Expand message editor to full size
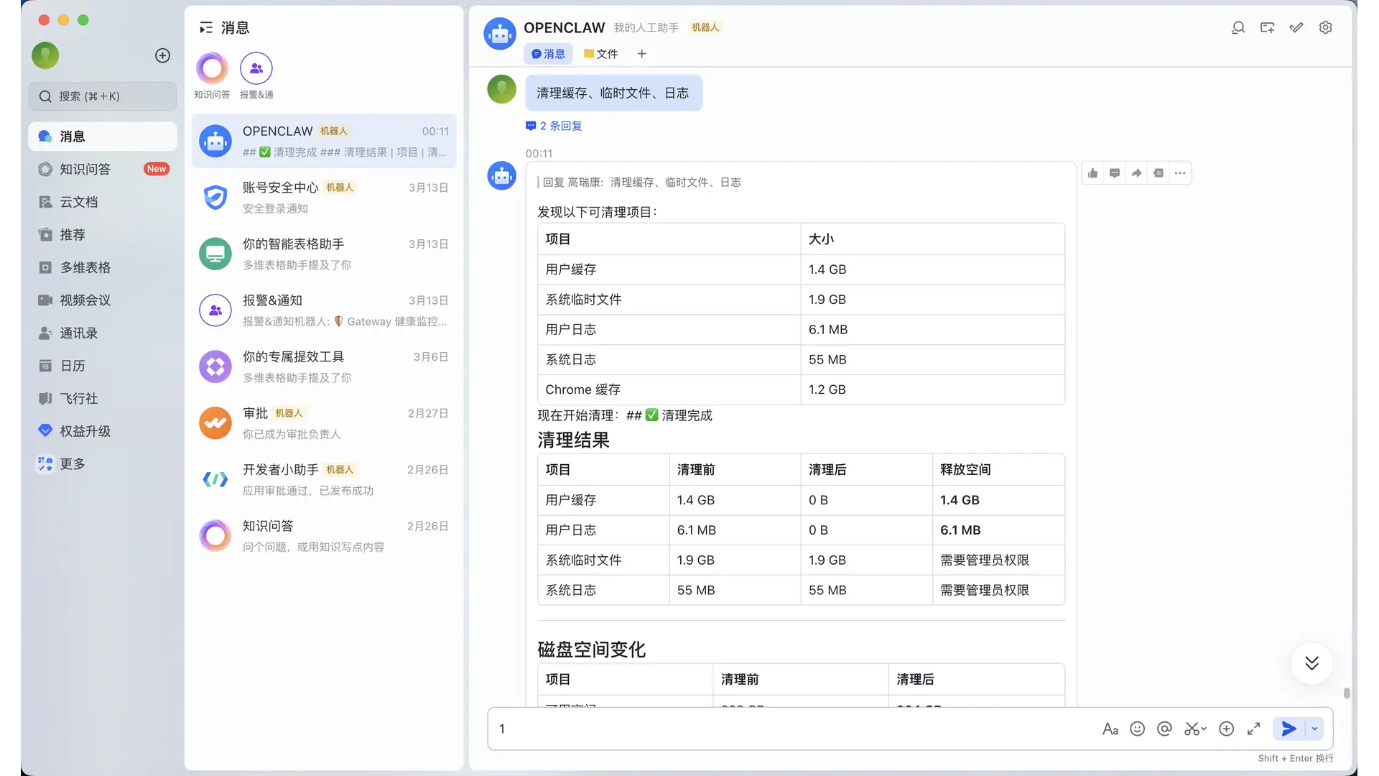 [x=1254, y=729]
